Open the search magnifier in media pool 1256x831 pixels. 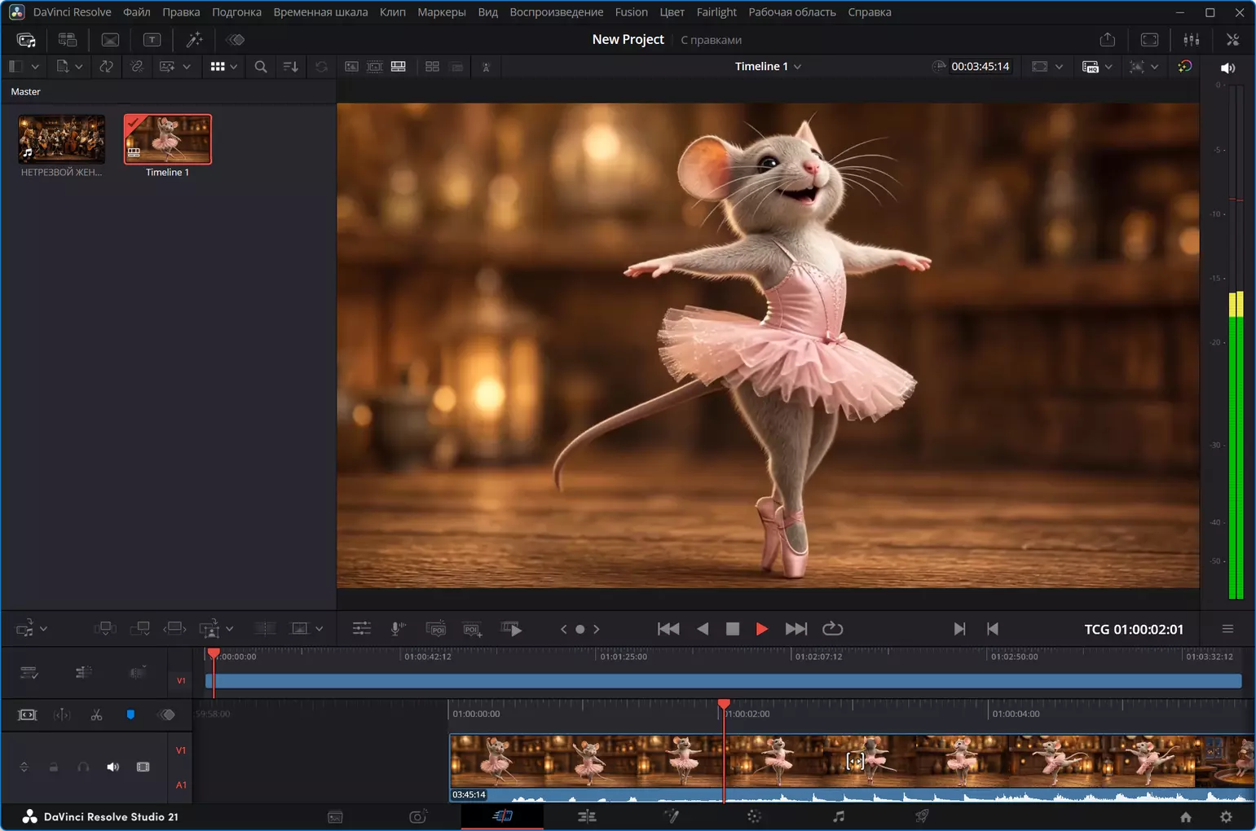point(261,67)
